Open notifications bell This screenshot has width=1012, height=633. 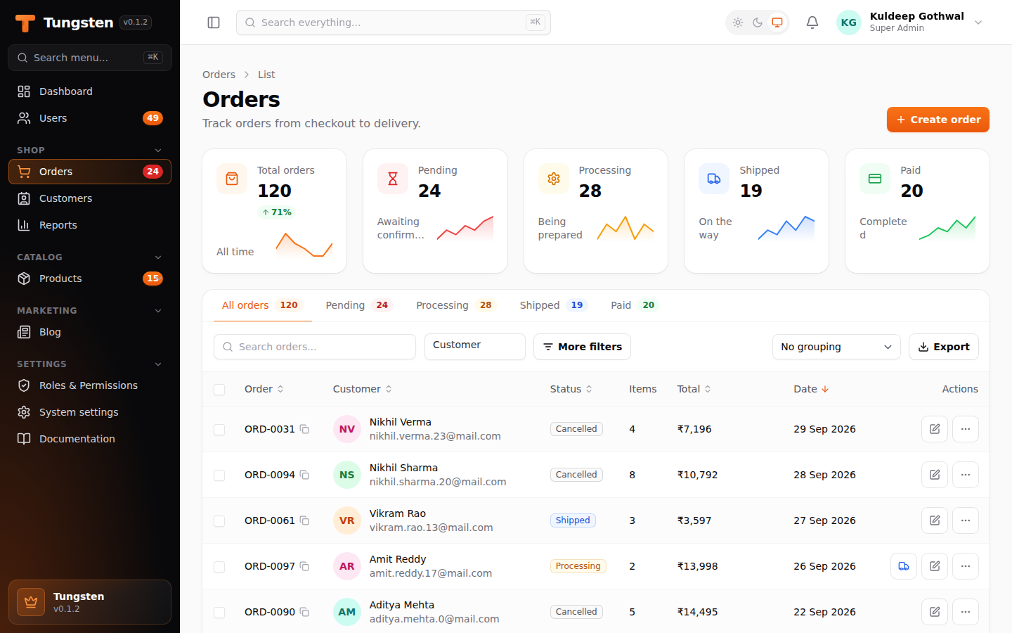click(x=812, y=23)
